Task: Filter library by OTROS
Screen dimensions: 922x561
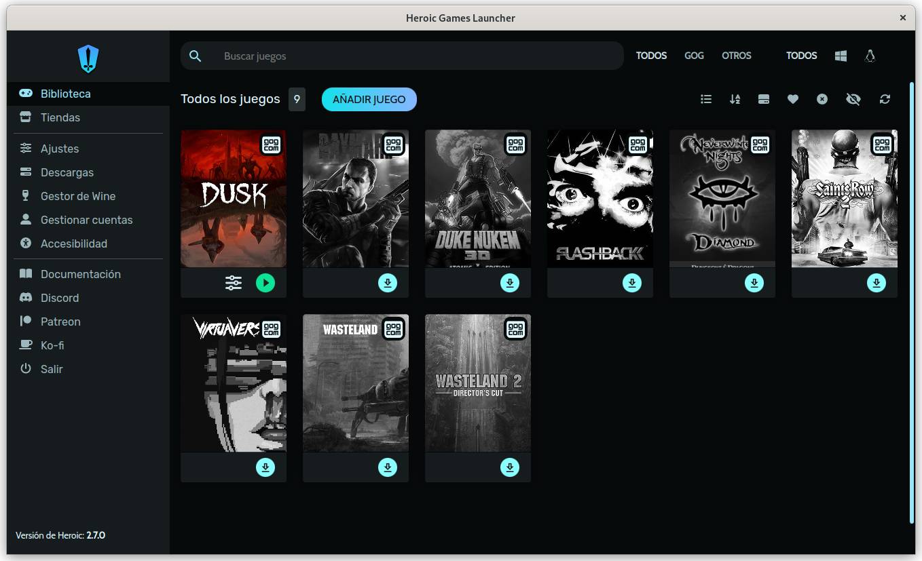Action: pos(737,56)
